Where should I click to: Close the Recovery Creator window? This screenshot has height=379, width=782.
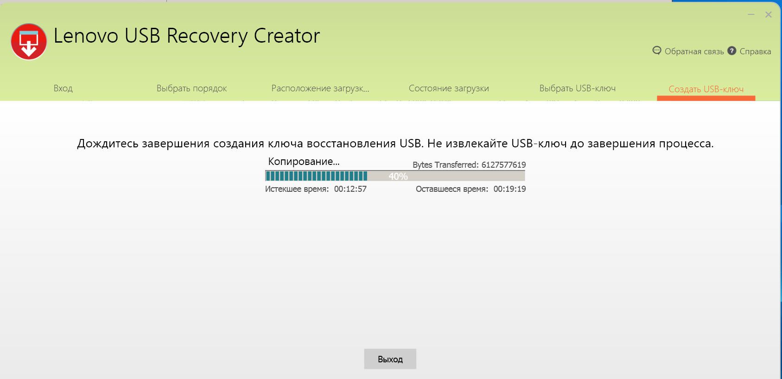768,15
